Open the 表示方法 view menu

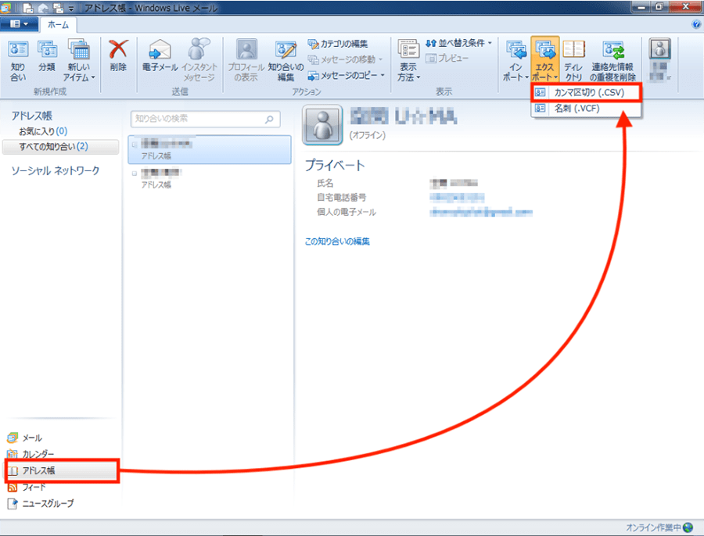click(x=408, y=61)
